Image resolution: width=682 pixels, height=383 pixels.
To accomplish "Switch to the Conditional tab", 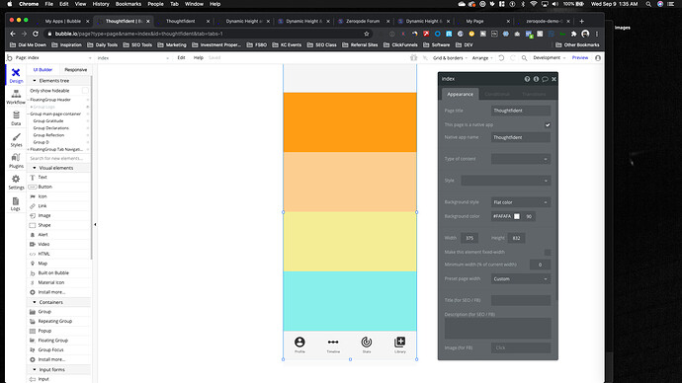I will pyautogui.click(x=497, y=94).
